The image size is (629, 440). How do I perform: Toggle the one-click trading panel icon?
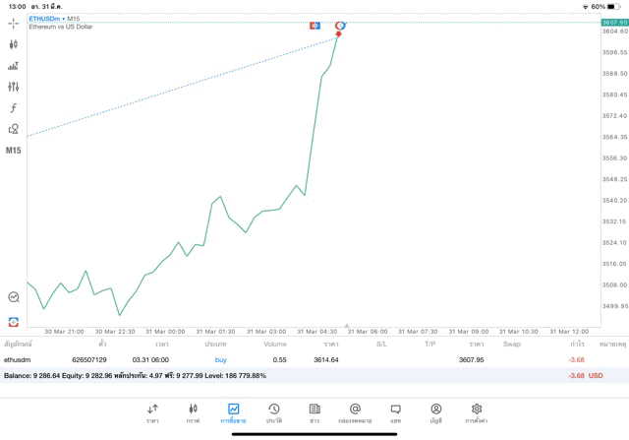tap(14, 321)
